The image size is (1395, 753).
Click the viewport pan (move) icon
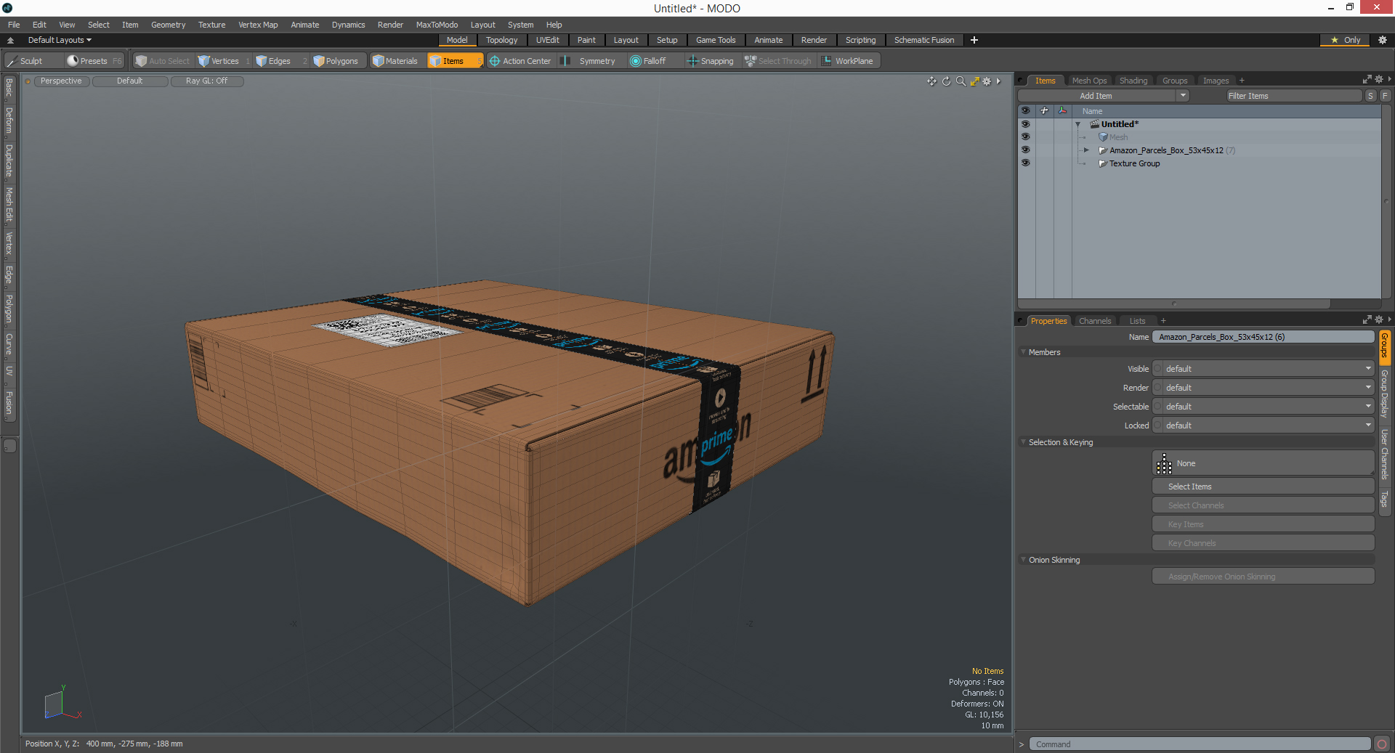coord(931,81)
